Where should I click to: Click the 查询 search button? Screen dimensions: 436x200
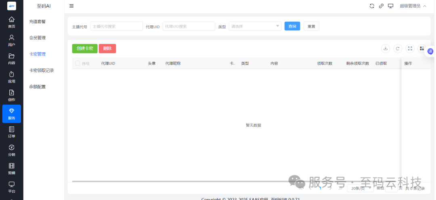click(x=292, y=26)
